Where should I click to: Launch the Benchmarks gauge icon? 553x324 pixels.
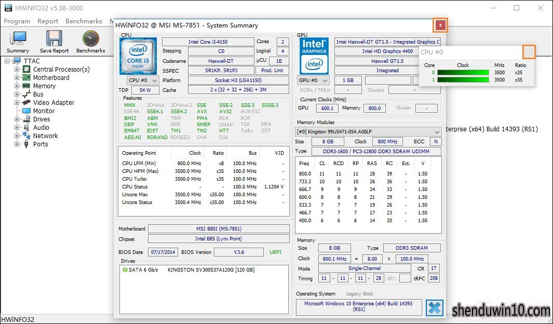(x=91, y=38)
